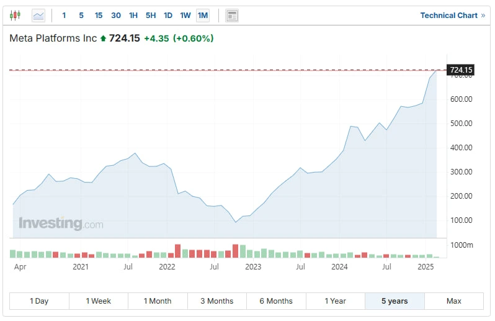
Task: Show the 1 Month range
Action: click(158, 301)
